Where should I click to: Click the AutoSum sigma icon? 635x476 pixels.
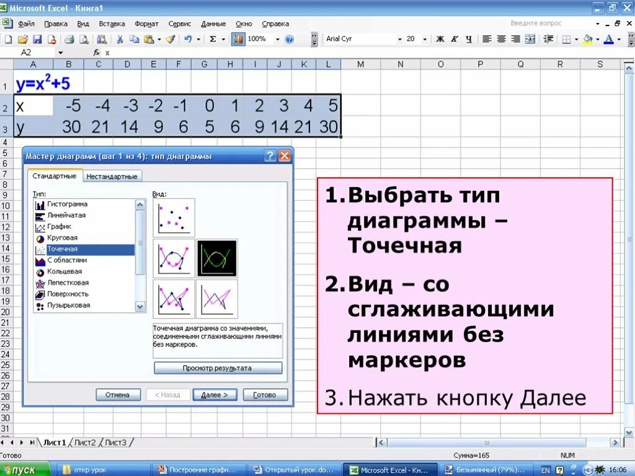(x=213, y=39)
